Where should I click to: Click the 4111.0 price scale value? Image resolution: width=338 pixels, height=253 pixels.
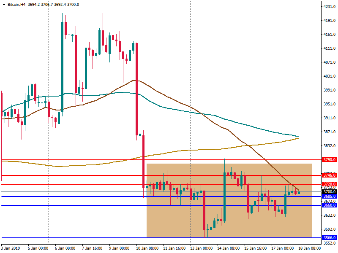pos(329,48)
